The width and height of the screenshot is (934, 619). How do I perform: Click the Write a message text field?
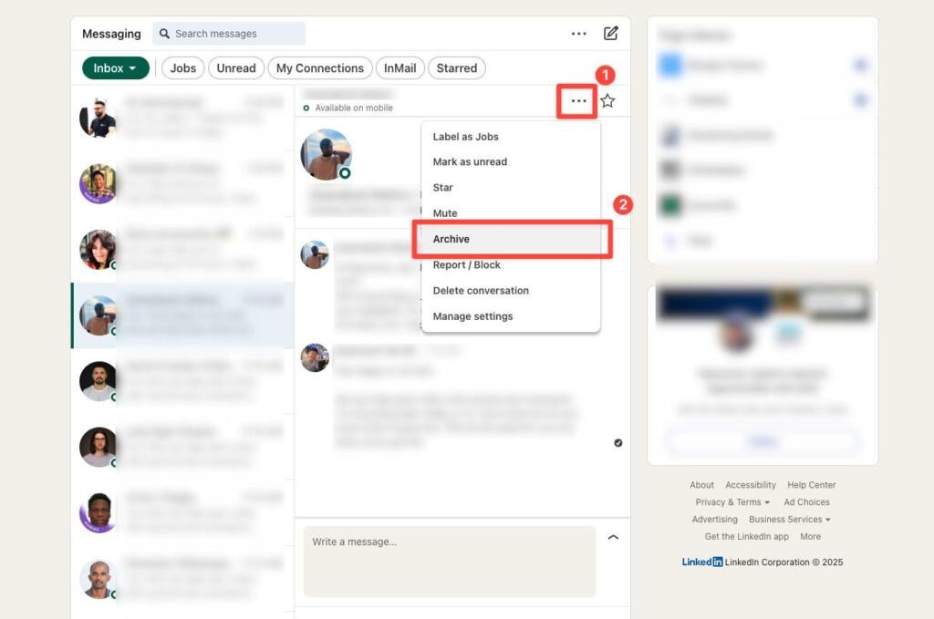[449, 561]
